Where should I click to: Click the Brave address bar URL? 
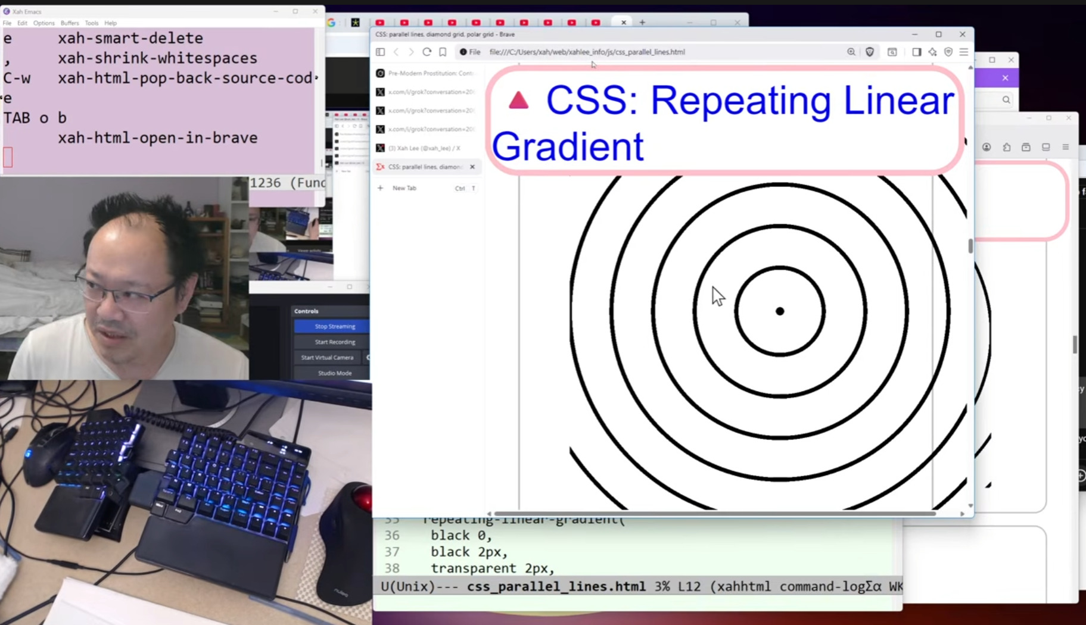click(587, 52)
